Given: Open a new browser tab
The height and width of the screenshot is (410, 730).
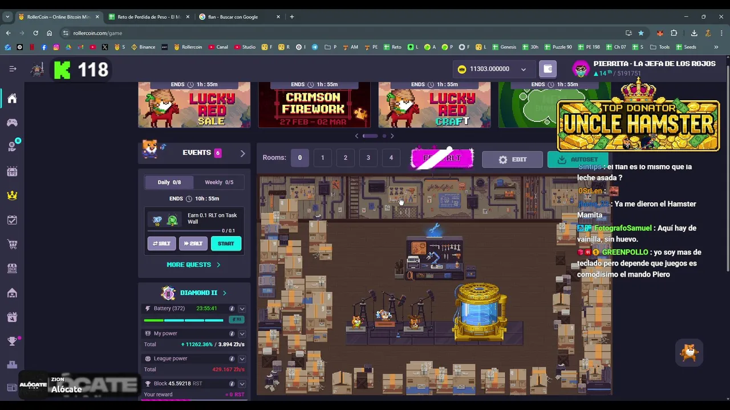Looking at the screenshot, I should (292, 17).
